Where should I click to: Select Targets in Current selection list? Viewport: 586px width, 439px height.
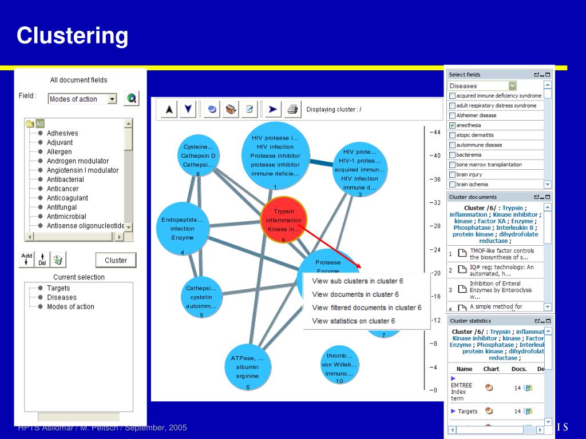pos(58,288)
